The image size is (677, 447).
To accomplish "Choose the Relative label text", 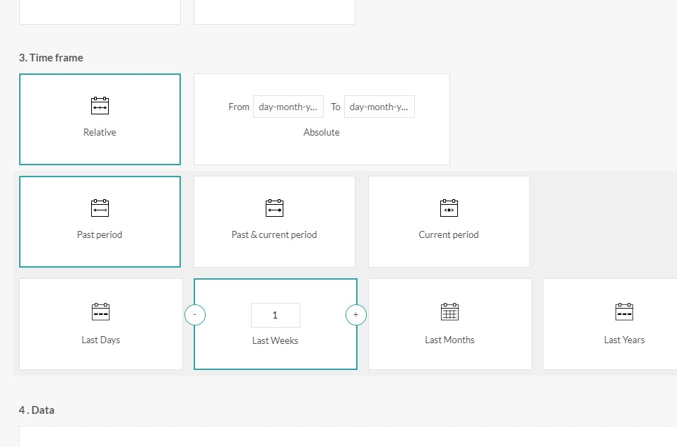I will [100, 132].
